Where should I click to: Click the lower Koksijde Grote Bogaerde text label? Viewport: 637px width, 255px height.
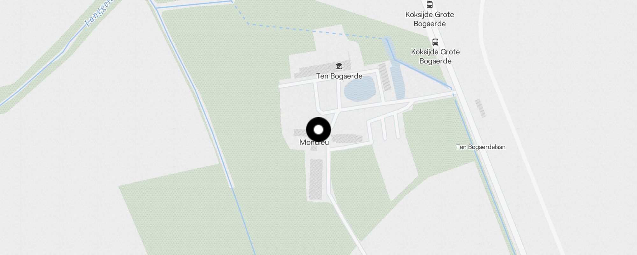[x=435, y=56]
